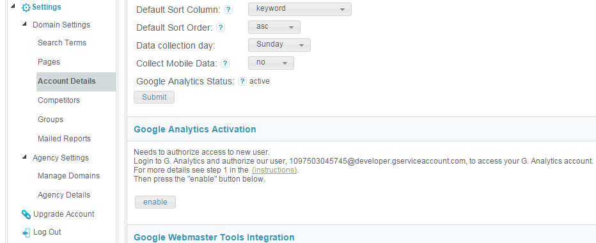This screenshot has width=596, height=243.
Task: Collapse the Domain Settings tree arrow
Action: click(25, 24)
